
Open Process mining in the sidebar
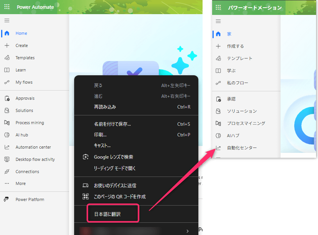pos(30,123)
